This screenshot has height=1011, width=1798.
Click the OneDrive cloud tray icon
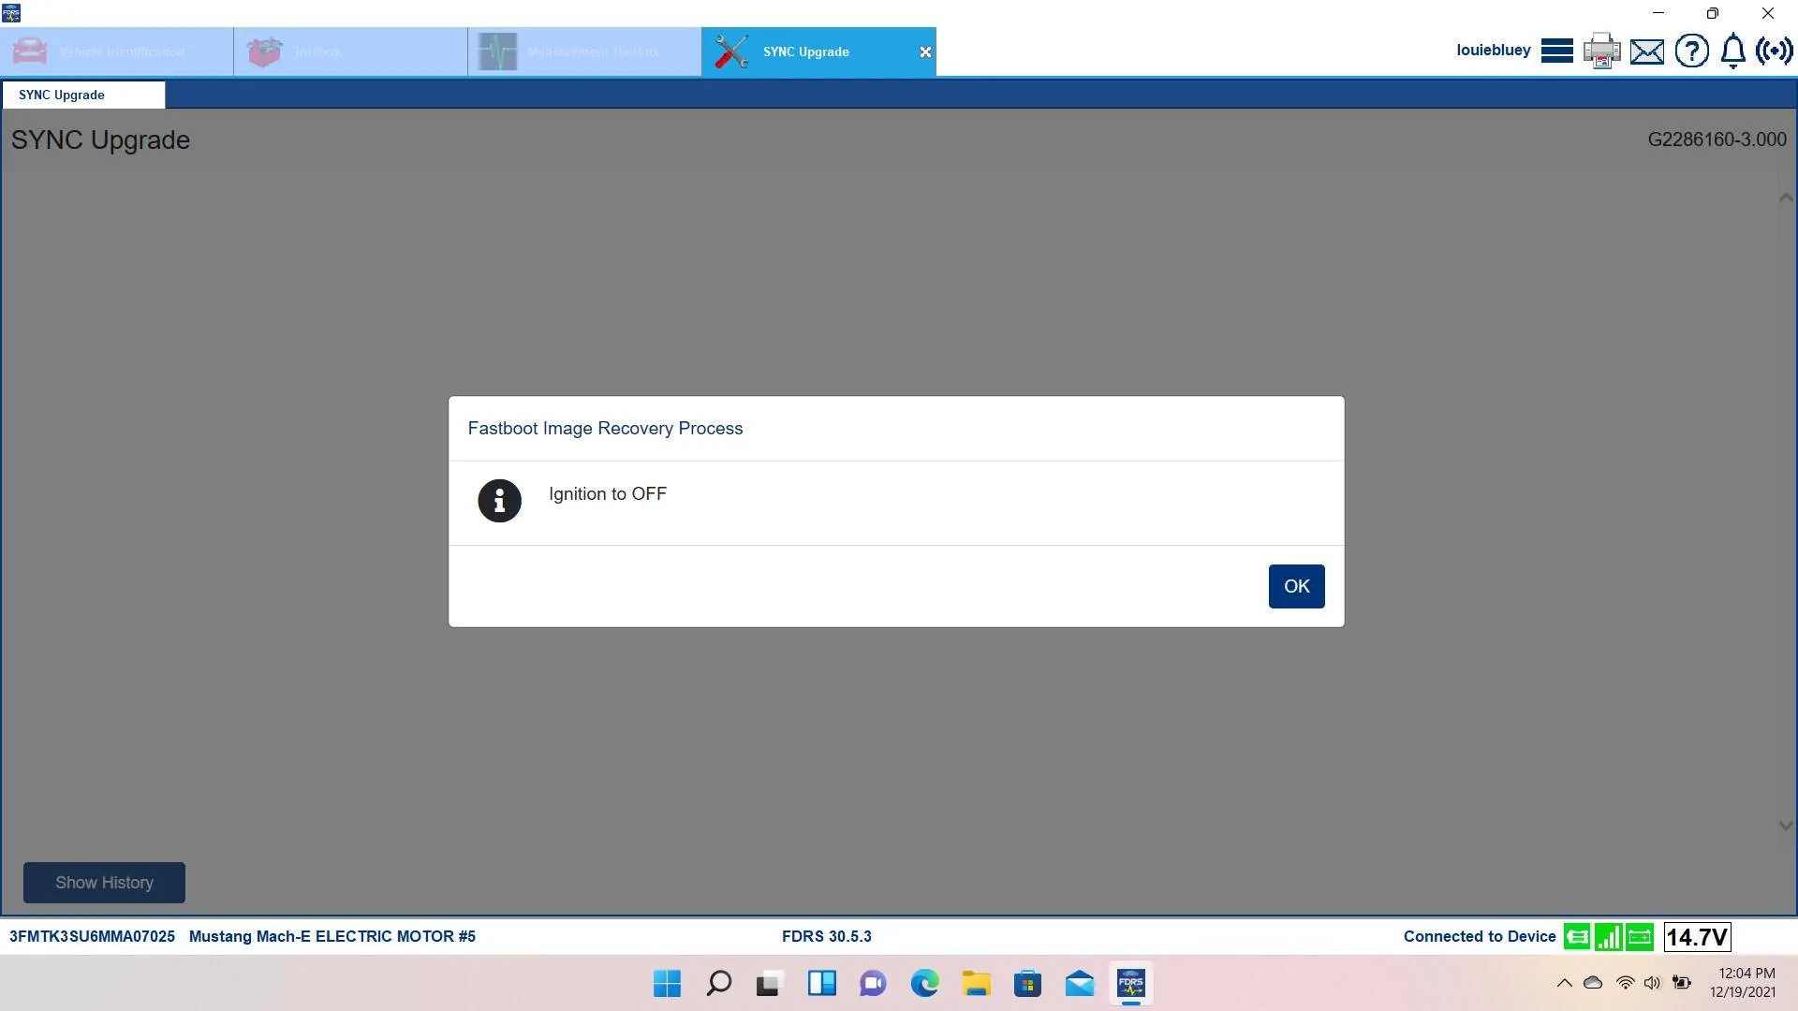click(x=1593, y=983)
